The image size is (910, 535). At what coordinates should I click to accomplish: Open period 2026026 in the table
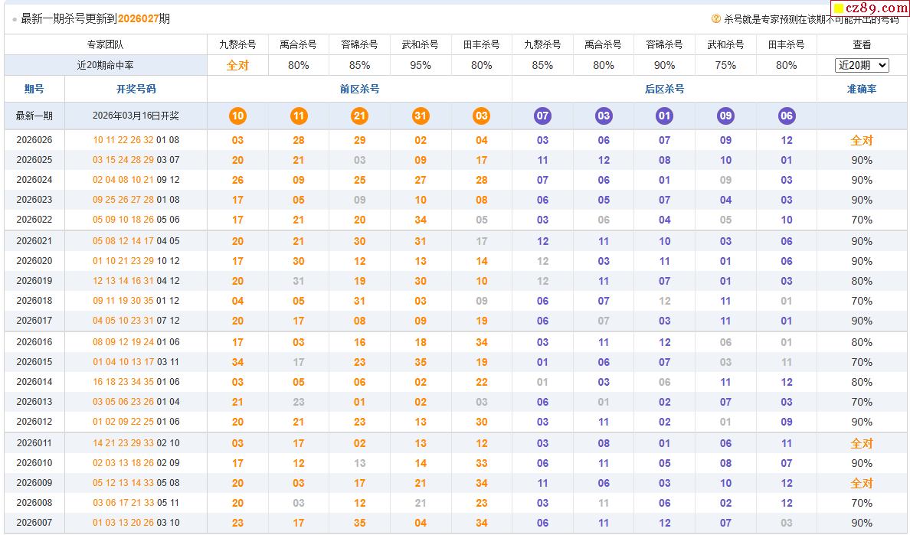coord(34,140)
